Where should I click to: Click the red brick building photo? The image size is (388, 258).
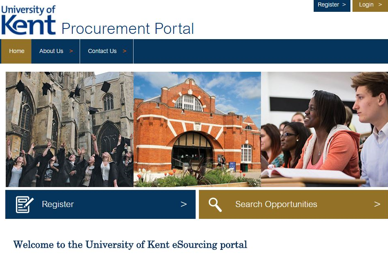pyautogui.click(x=197, y=129)
